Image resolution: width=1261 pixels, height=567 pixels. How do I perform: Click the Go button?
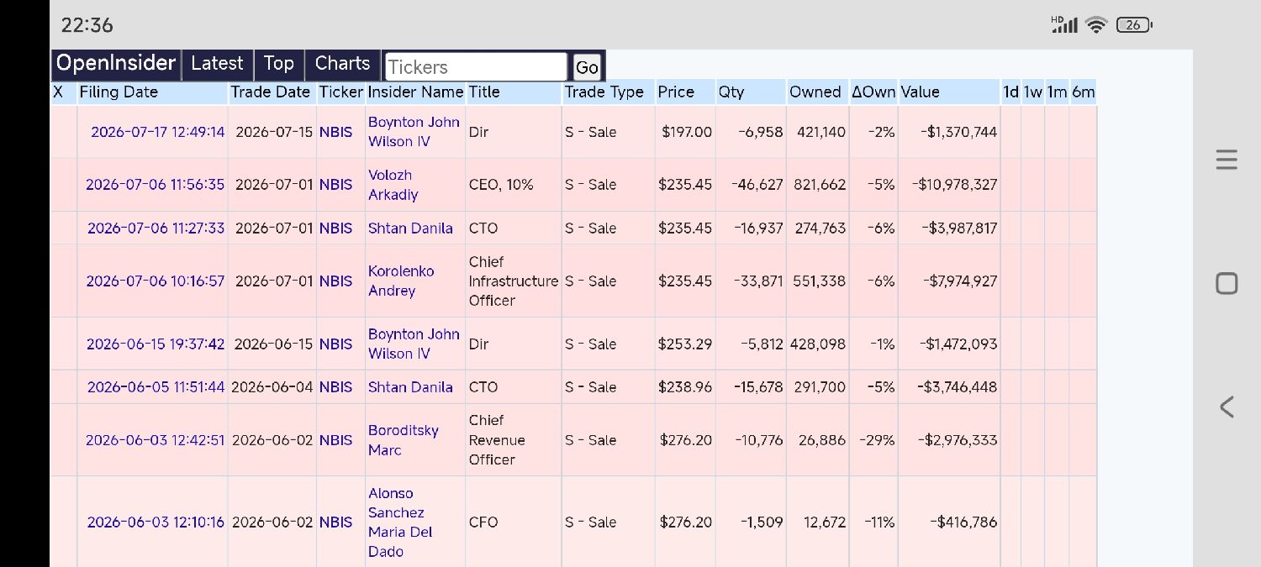tap(587, 67)
